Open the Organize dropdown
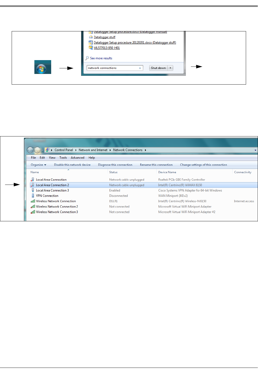Image resolution: width=258 pixels, height=387 pixels. 38,165
